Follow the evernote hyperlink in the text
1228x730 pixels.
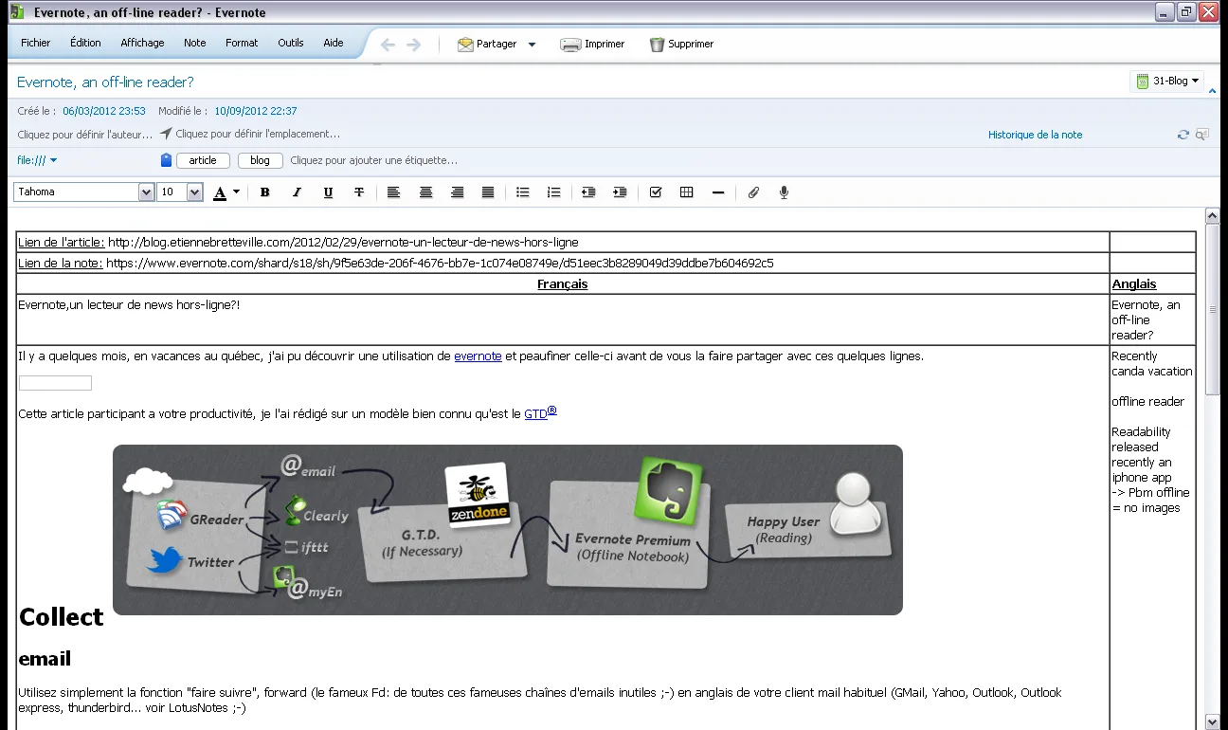click(x=478, y=356)
